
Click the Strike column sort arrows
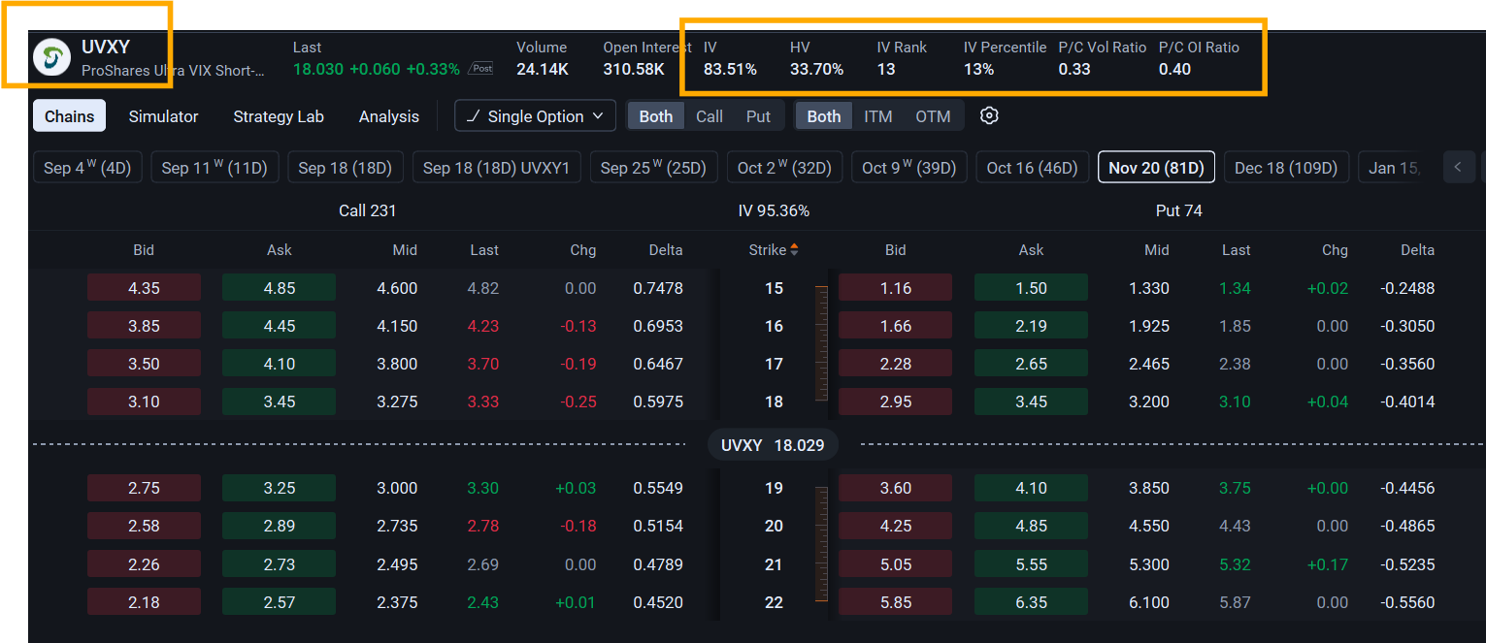tap(794, 250)
